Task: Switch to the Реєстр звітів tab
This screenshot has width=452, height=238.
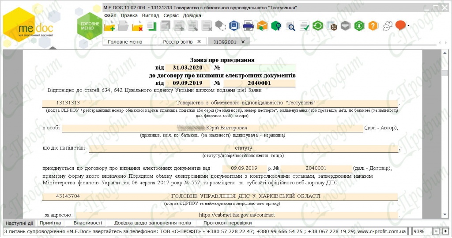Action: pyautogui.click(x=177, y=42)
